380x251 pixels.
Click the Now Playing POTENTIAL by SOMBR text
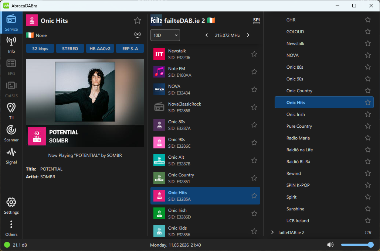(85, 155)
